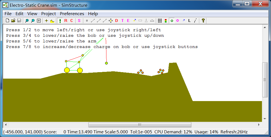Click the zoom-to-fit icon
271x137 pixels.
tap(39, 20)
